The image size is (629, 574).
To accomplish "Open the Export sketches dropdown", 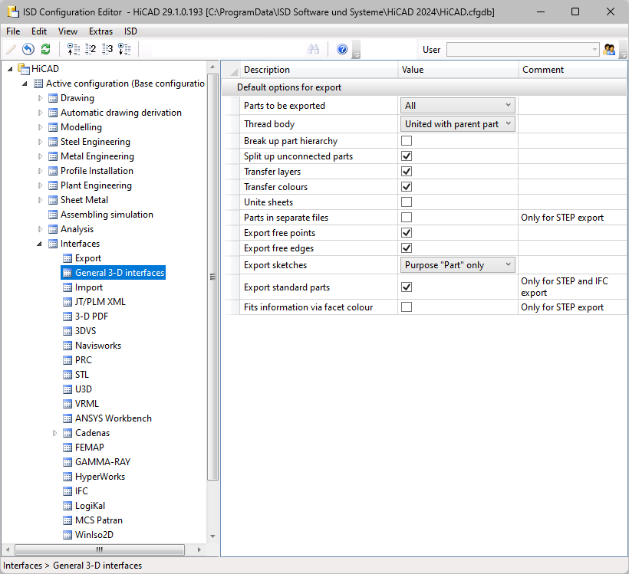I will click(457, 265).
